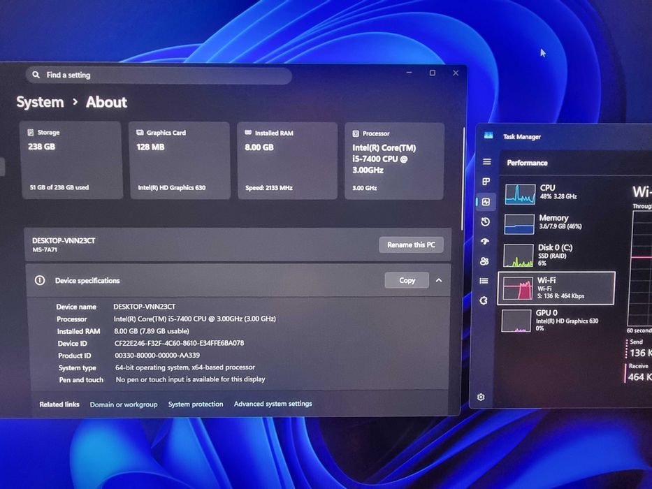Image resolution: width=652 pixels, height=489 pixels.
Task: Click the Product ID value 00330-80000-00000-AA339
Action: click(x=157, y=356)
